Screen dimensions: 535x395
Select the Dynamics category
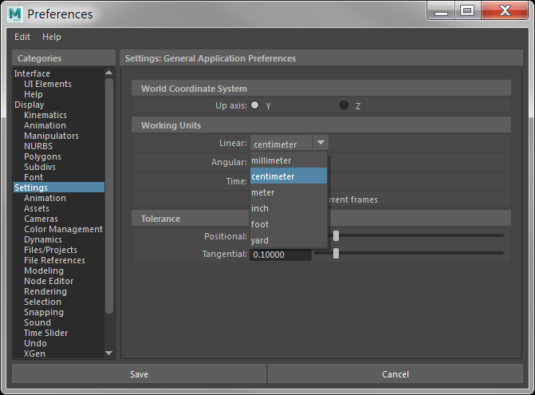43,239
